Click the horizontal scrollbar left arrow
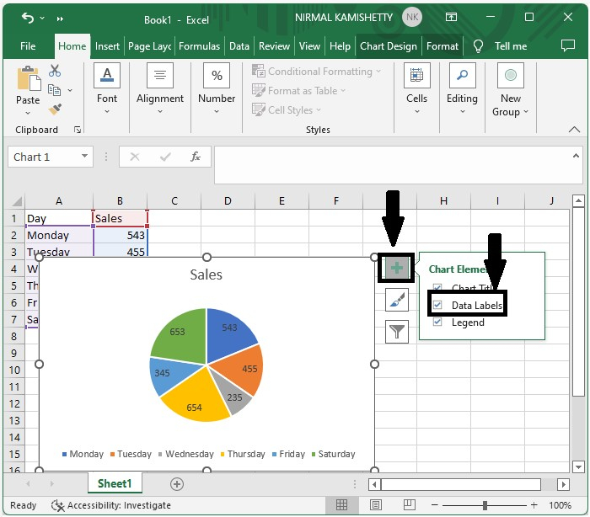590x517 pixels. click(374, 484)
